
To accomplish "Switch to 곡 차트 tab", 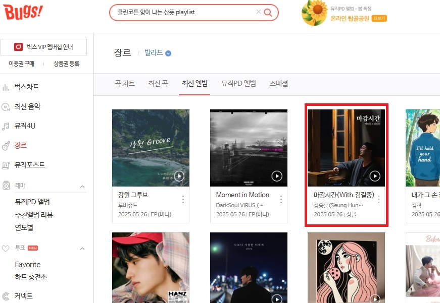I will pyautogui.click(x=125, y=83).
